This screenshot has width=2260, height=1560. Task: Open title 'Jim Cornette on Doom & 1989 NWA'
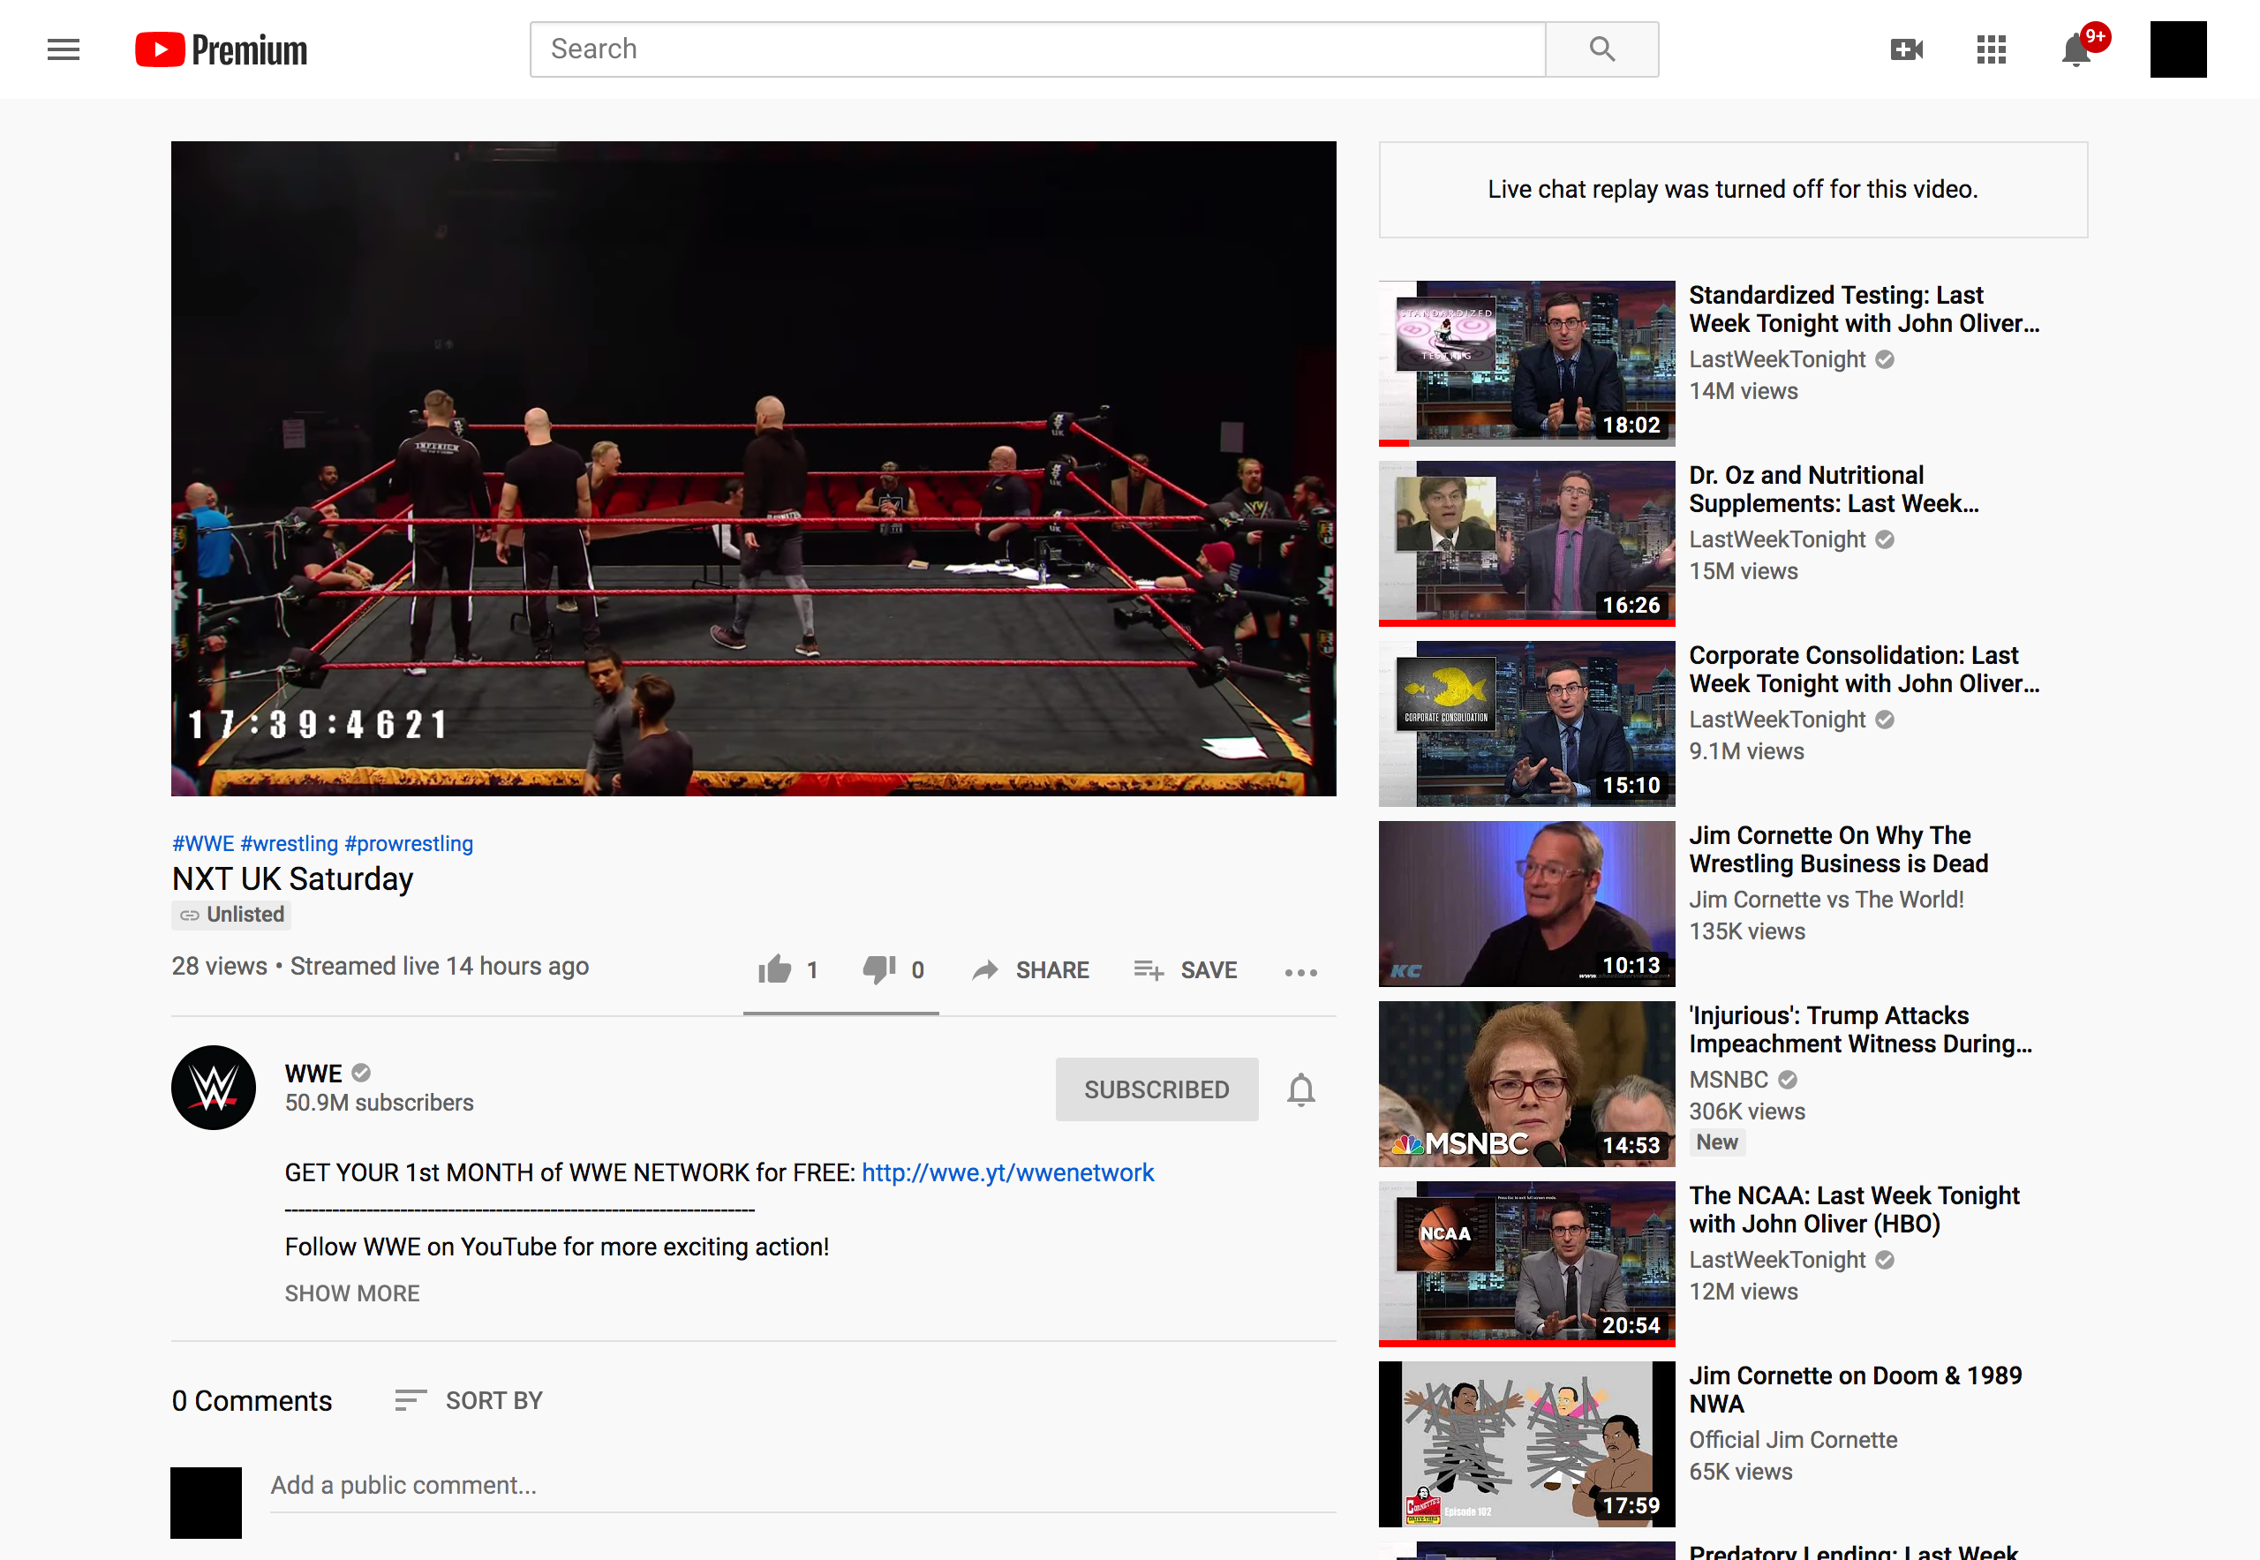point(1856,1389)
